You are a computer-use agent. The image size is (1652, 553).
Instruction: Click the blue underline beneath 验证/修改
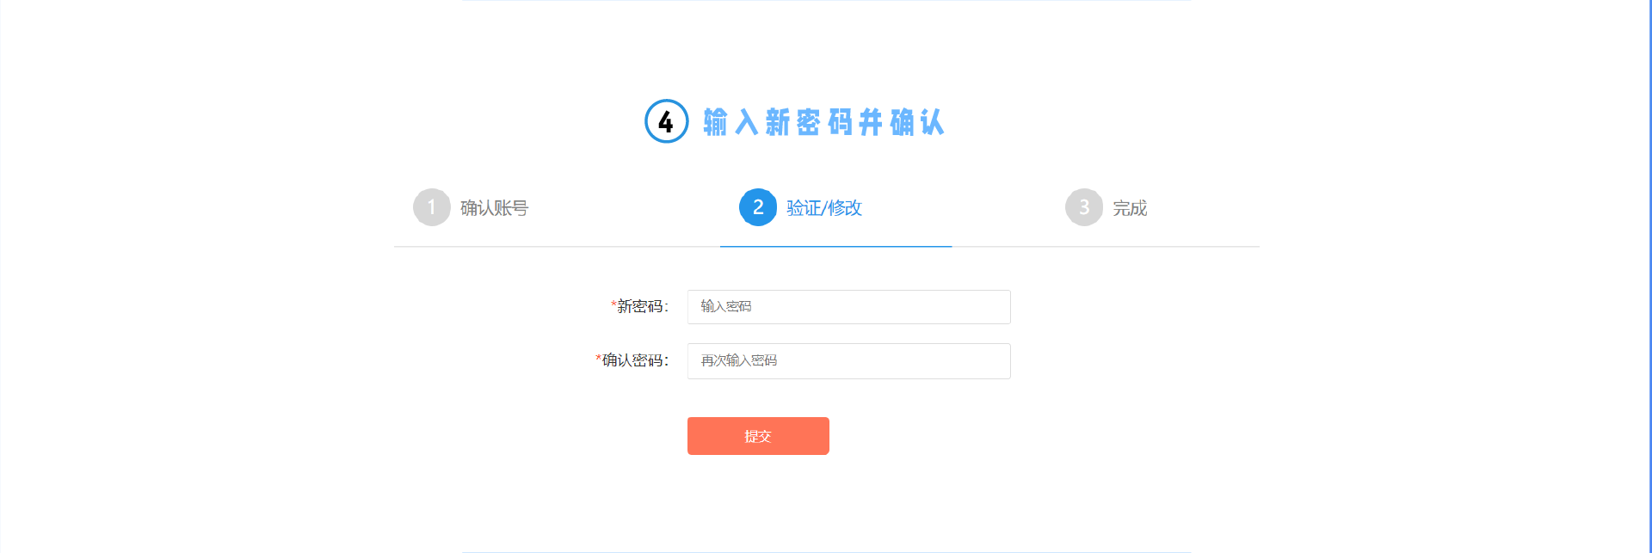(x=836, y=246)
